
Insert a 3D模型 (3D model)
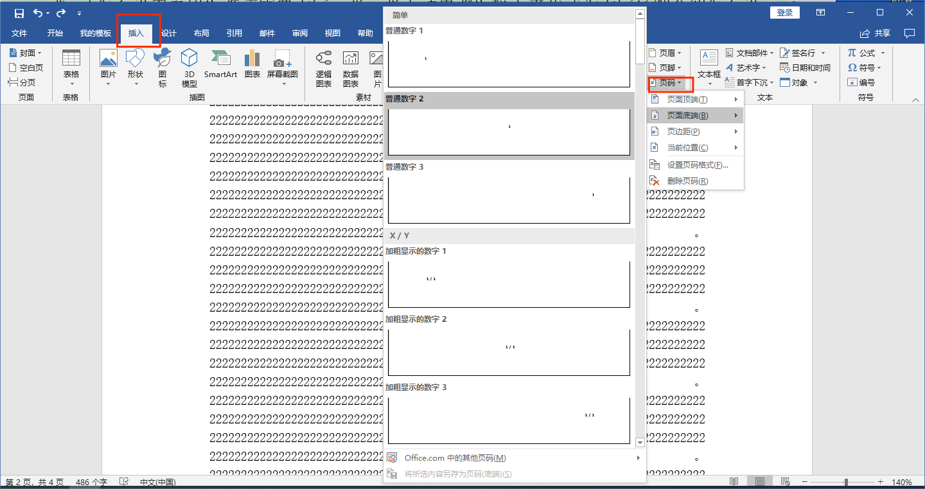click(189, 68)
